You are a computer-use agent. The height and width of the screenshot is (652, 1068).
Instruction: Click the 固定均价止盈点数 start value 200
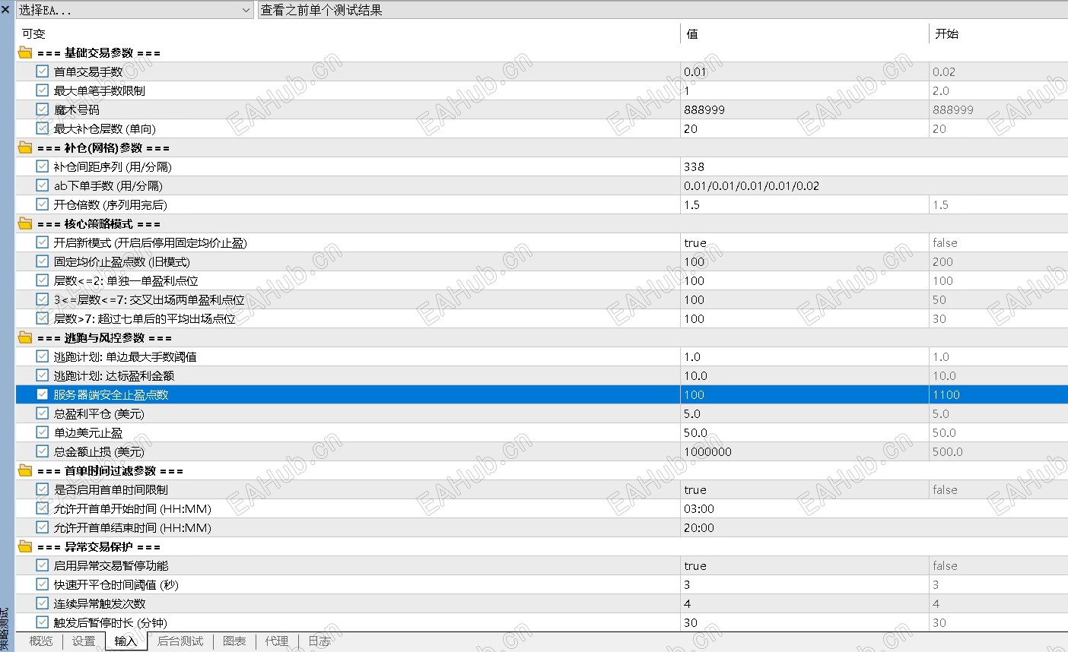coord(942,261)
